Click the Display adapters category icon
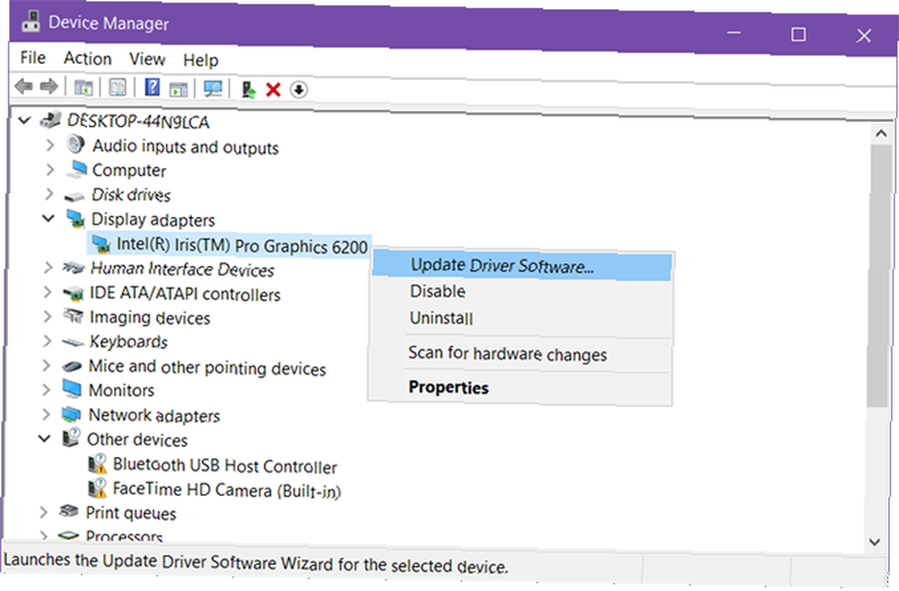Viewport: 899px width, 591px height. [76, 218]
